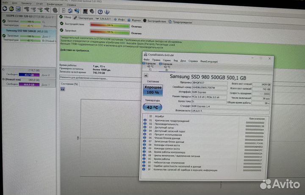Select disk C: Хорошее 43 °C in CrystalDiskInfo
This screenshot has height=195, width=305.
[x=150, y=67]
